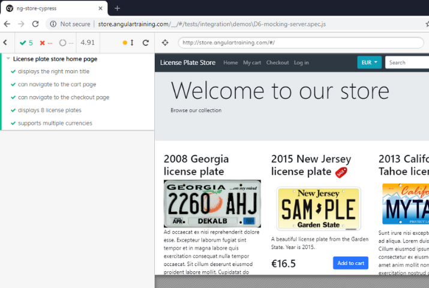Click the browser back arrow

click(7, 24)
